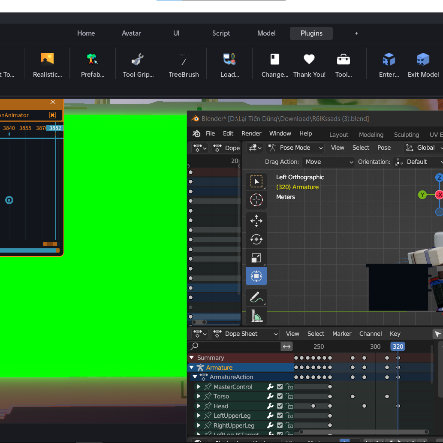Toggle the Torso channel mute checkbox

[x=280, y=396]
